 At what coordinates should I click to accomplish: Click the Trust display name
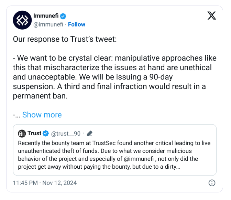click(x=34, y=133)
